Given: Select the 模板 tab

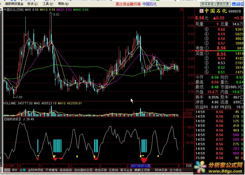Looking at the screenshot, I should [15, 170].
